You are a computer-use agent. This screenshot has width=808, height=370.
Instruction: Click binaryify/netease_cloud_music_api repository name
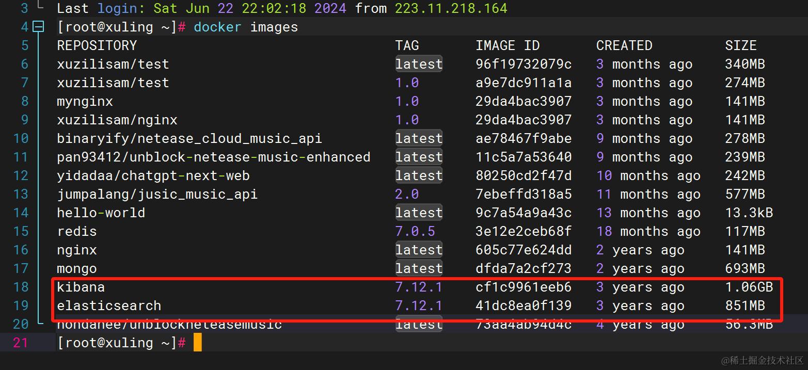coord(189,138)
